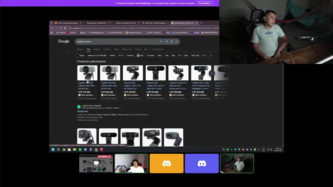This screenshot has height=187, width=333.
Task: Toggle the Reviews filter chip
Action: click(130, 56)
